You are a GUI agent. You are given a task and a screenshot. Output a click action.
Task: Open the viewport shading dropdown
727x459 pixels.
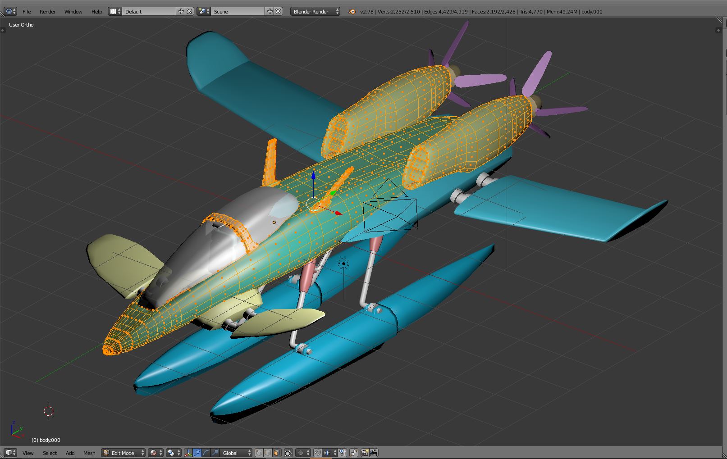155,453
